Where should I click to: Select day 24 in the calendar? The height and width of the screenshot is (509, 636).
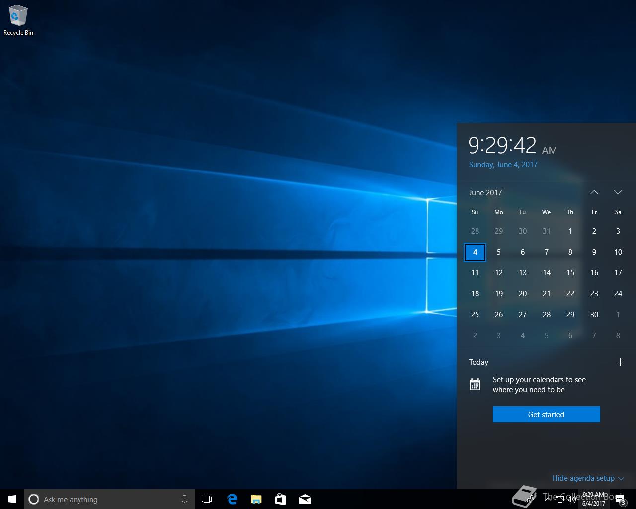click(x=618, y=294)
